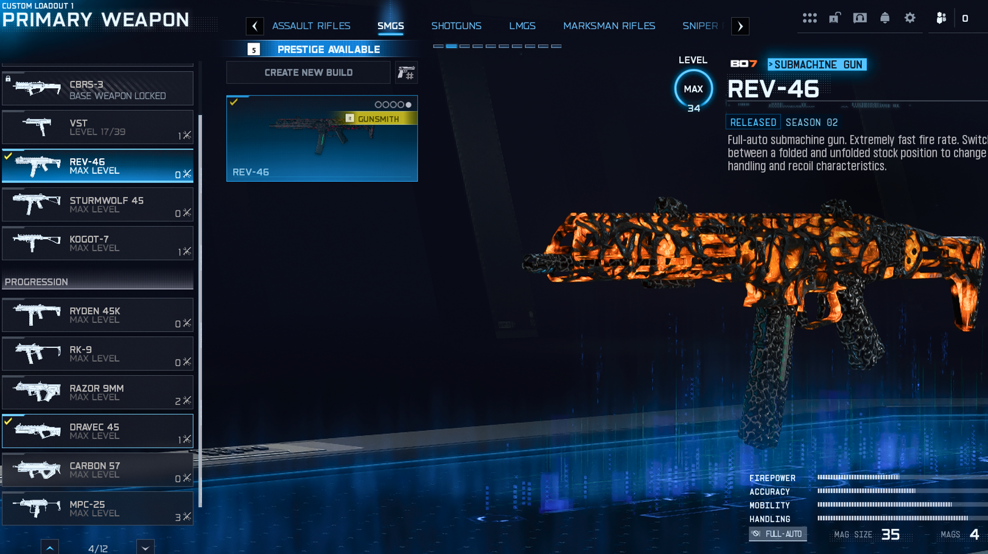The width and height of the screenshot is (988, 554).
Task: Open the headset voice chat icon
Action: tap(860, 18)
